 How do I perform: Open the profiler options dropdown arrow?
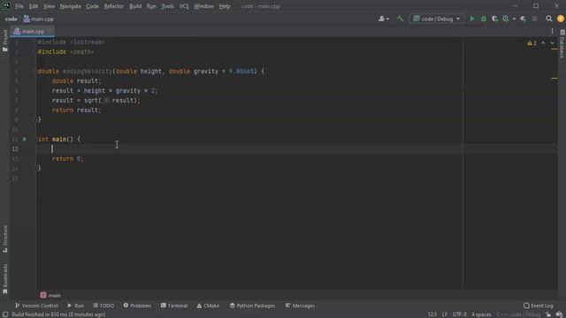[x=514, y=19]
